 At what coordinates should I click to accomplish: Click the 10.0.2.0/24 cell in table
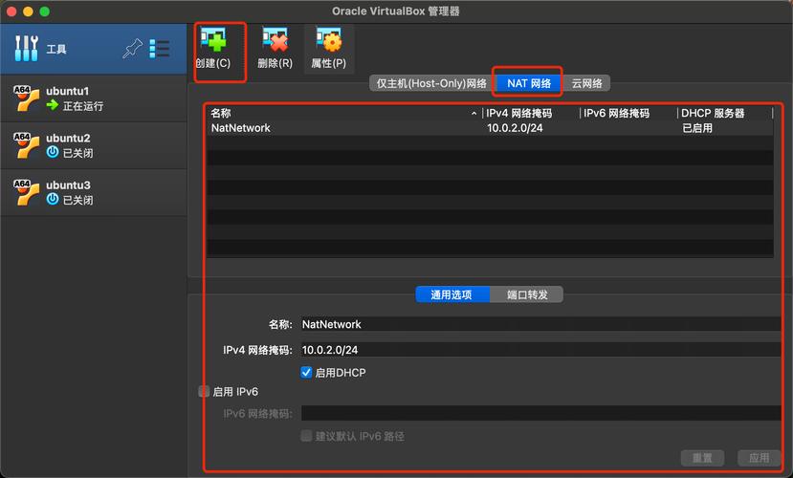pyautogui.click(x=515, y=128)
